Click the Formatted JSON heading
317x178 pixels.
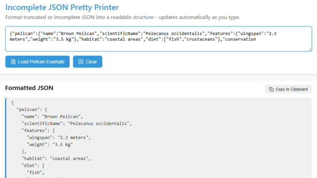[29, 88]
